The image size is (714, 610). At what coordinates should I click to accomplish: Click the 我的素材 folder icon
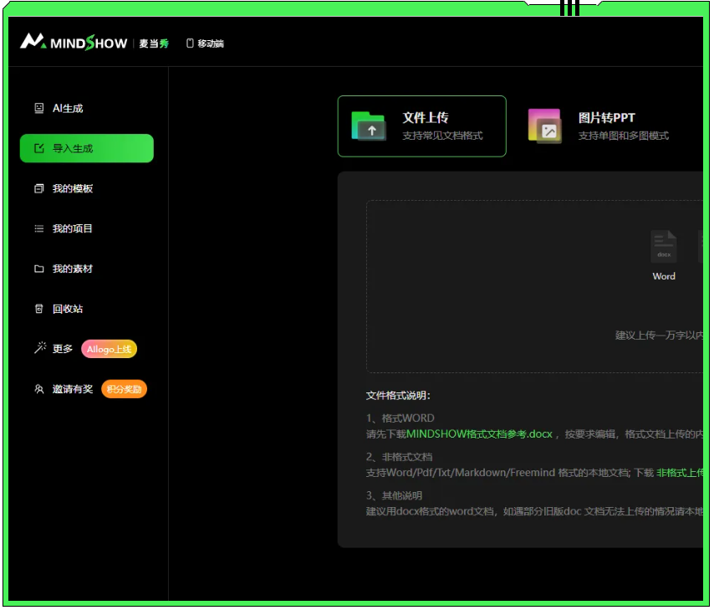(x=39, y=269)
